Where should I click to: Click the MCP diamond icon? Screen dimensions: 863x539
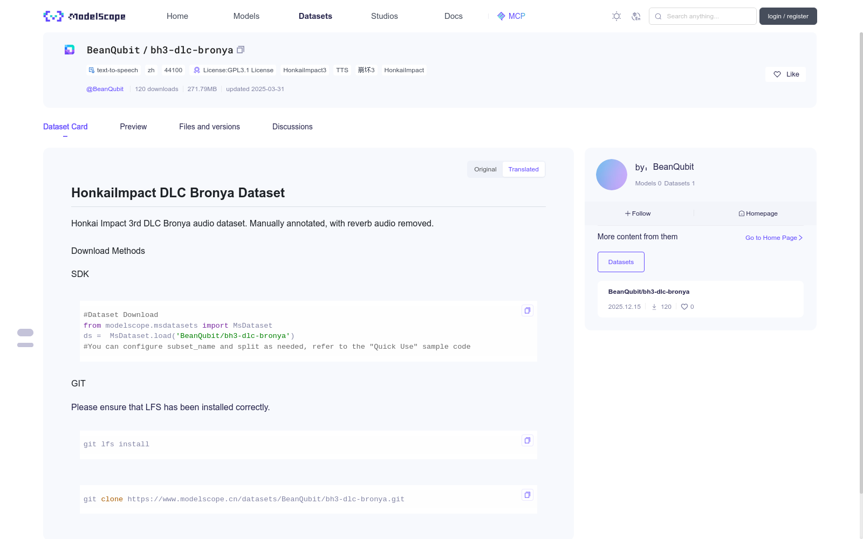click(x=501, y=16)
